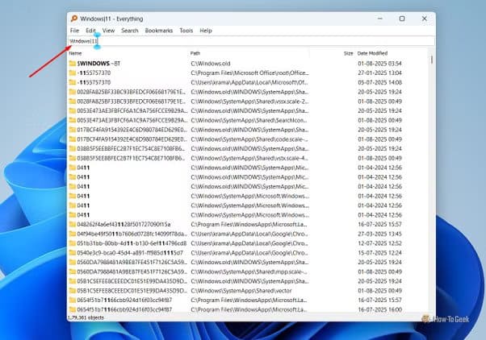Viewport: 486px width, 340px height.
Task: Open the Bookmarks menu
Action: coord(159,31)
